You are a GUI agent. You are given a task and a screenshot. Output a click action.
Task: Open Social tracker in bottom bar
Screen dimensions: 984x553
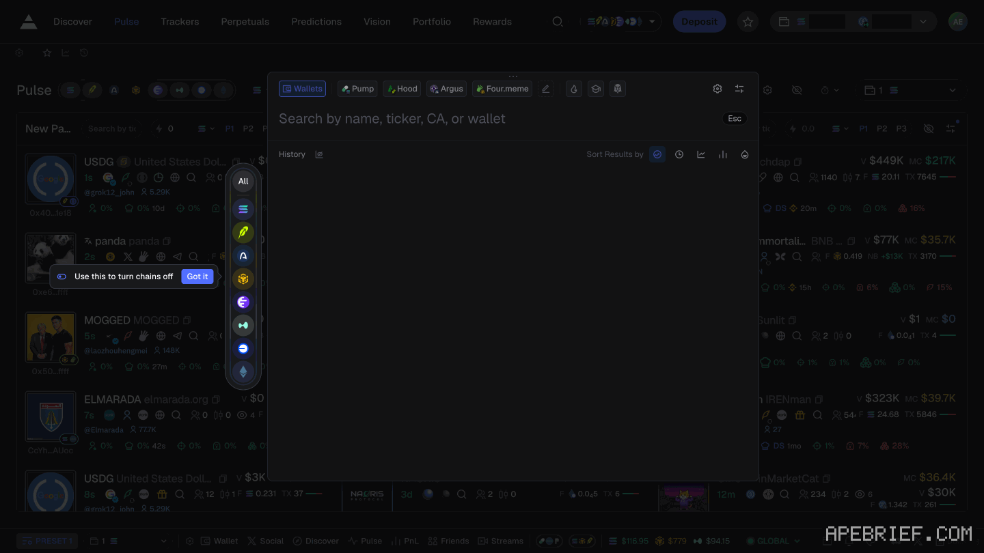point(265,541)
